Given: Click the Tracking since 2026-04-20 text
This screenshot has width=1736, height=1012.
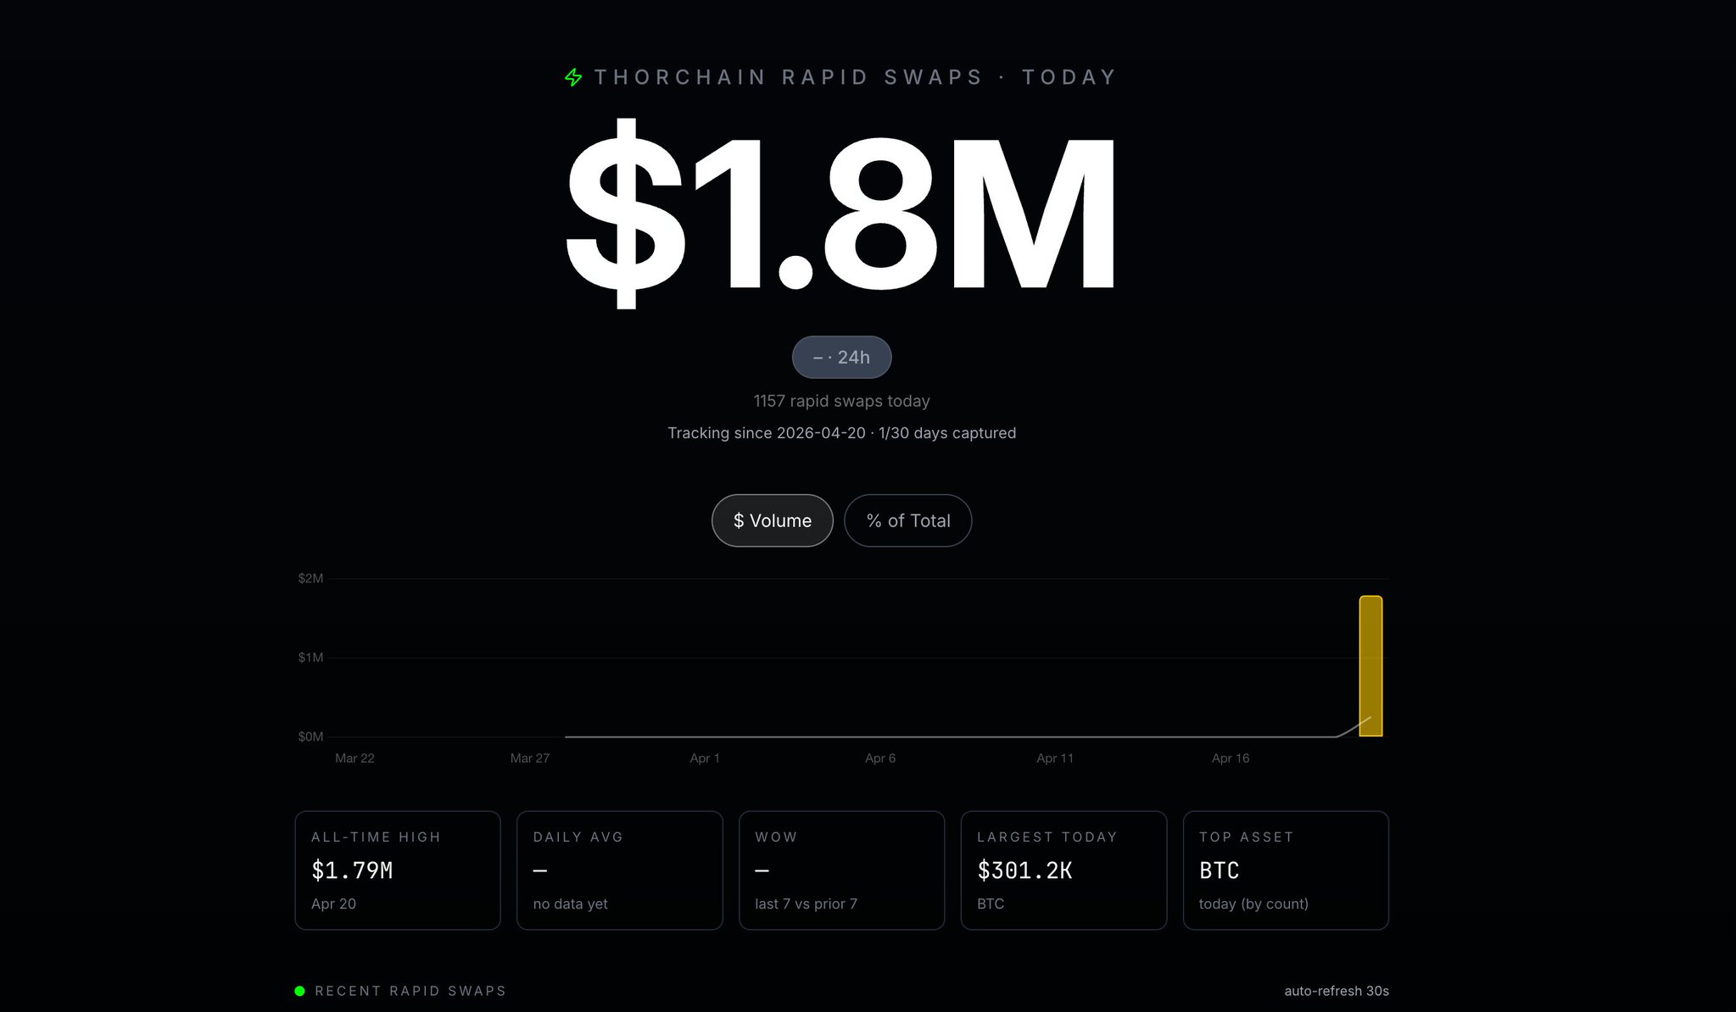Looking at the screenshot, I should click(841, 433).
